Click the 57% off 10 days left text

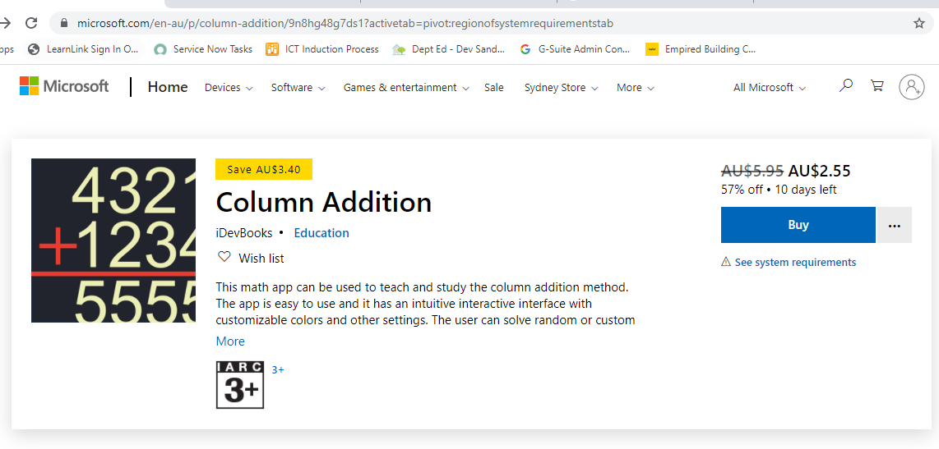pyautogui.click(x=779, y=190)
